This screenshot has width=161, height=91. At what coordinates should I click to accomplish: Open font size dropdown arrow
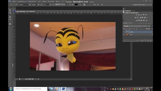(50, 5)
